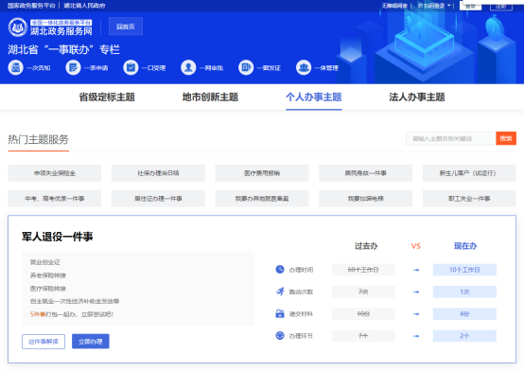Click the 2个 value under 现在办
524x372 pixels.
(x=464, y=335)
